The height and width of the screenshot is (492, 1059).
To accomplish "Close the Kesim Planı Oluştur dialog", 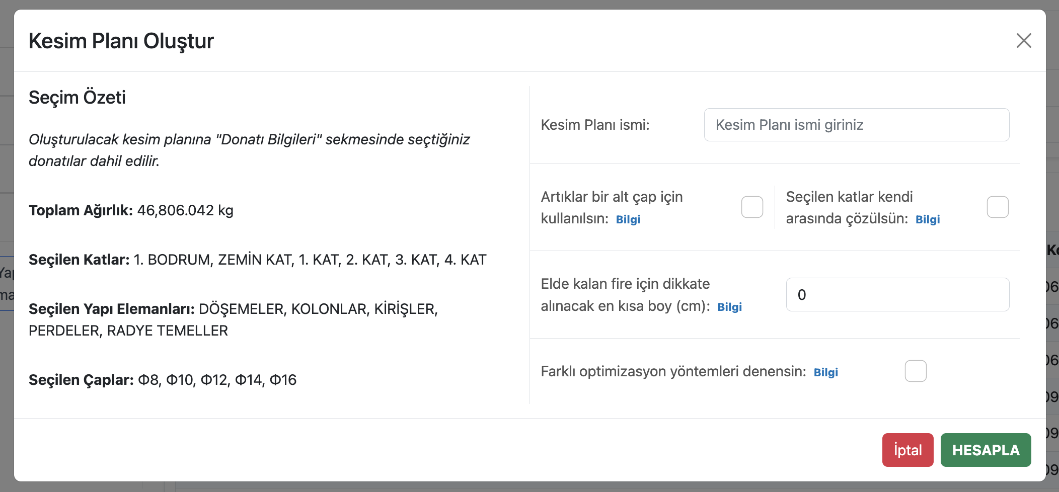I will point(1023,41).
